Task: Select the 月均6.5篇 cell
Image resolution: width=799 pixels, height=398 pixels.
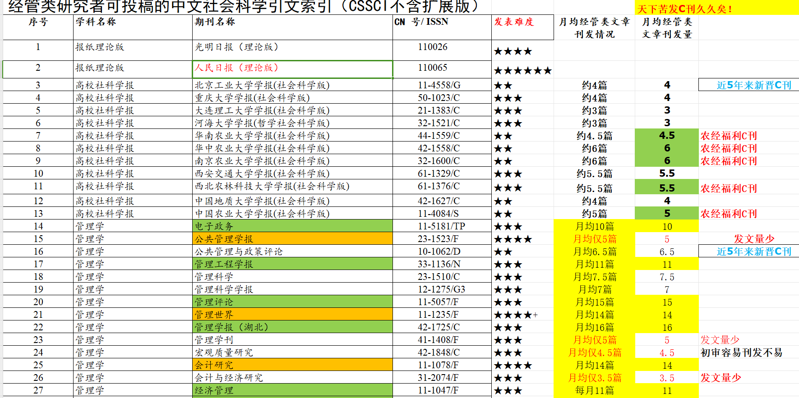Action: coord(595,252)
